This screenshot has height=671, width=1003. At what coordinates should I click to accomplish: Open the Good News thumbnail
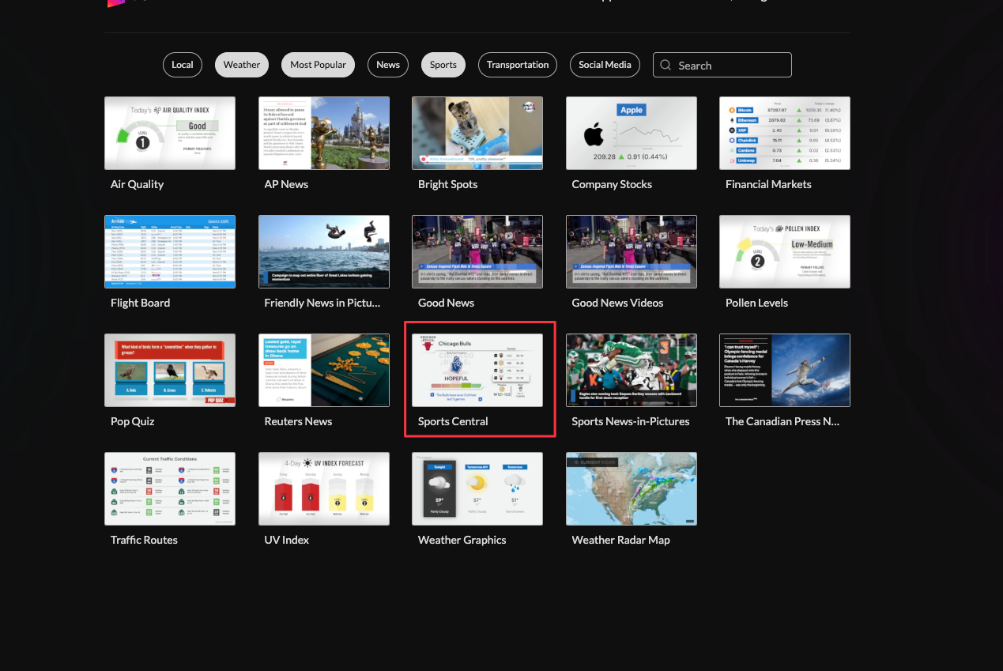(477, 251)
